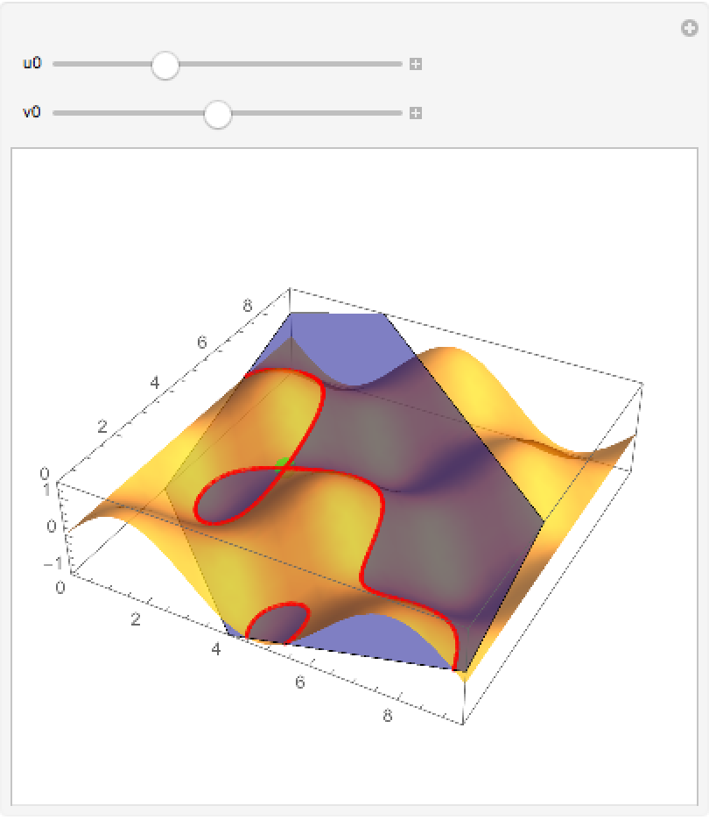The height and width of the screenshot is (820, 709).
Task: Expand the u0 slider controls
Action: (416, 64)
